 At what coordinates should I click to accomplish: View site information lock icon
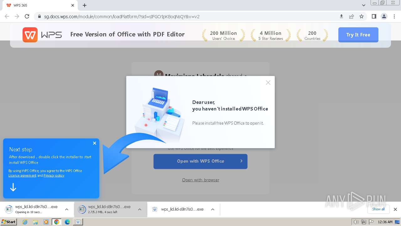click(x=39, y=16)
